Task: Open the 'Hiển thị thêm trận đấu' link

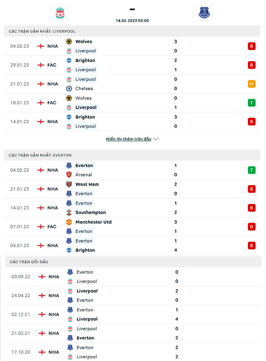Action: click(x=128, y=139)
